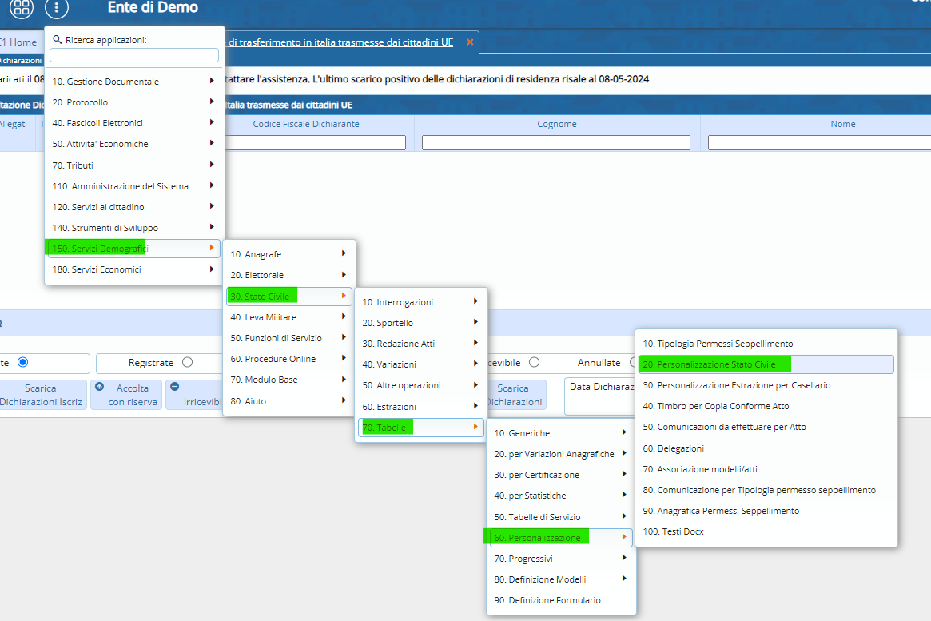Expand the 20. Protocollo submenu arrow
Screen dimensions: 931x621
tap(212, 102)
